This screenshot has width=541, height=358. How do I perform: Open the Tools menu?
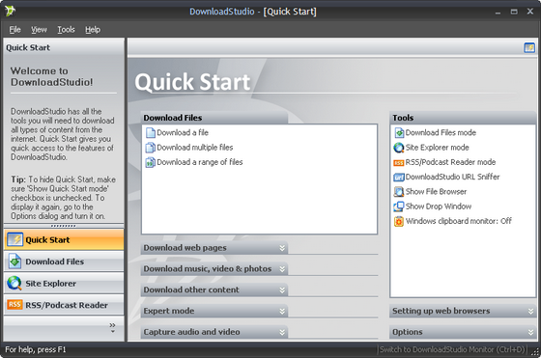(x=66, y=30)
